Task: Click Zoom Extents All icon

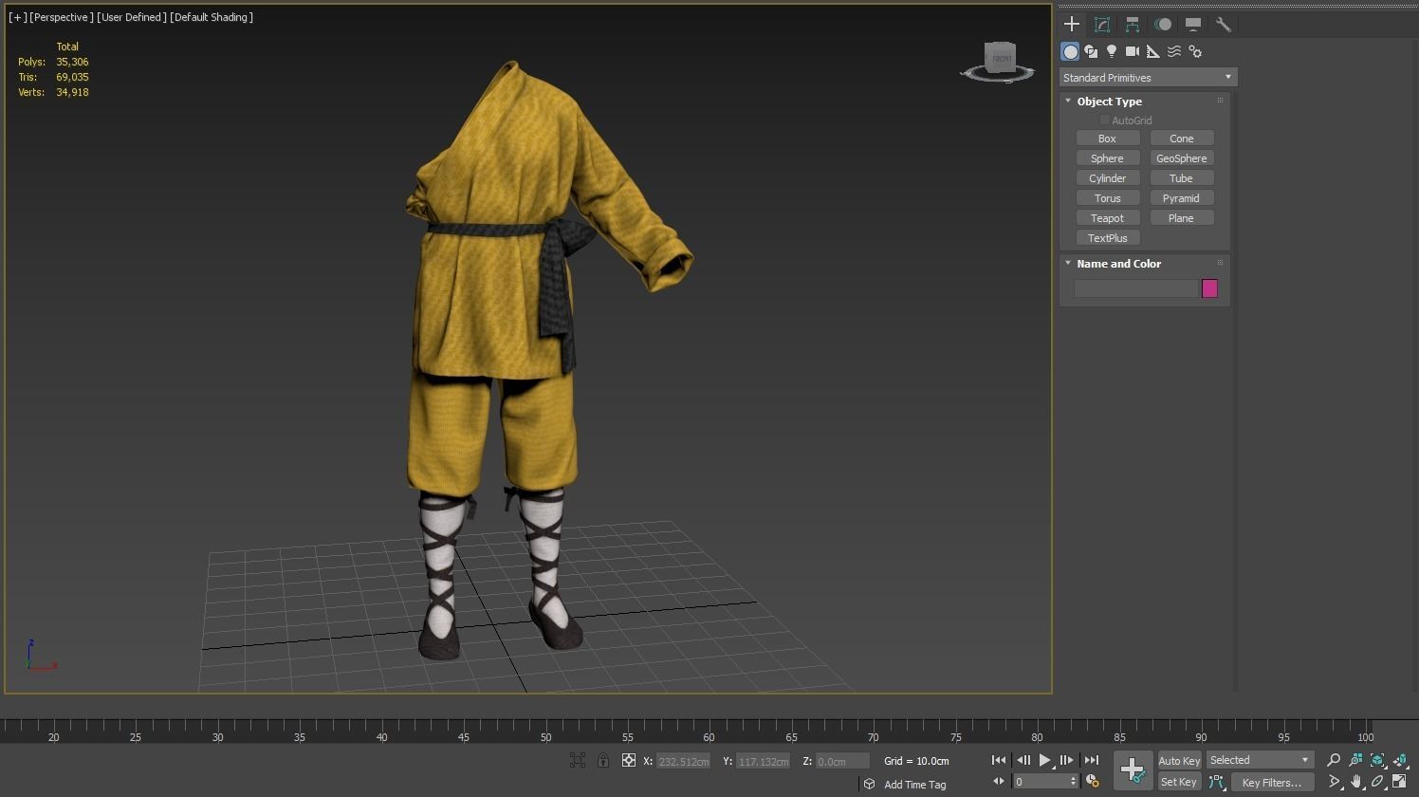Action: (x=1400, y=760)
